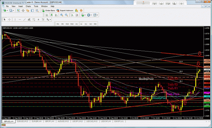Switch chart to M30 timeframe
The image size is (212, 128).
72,24
